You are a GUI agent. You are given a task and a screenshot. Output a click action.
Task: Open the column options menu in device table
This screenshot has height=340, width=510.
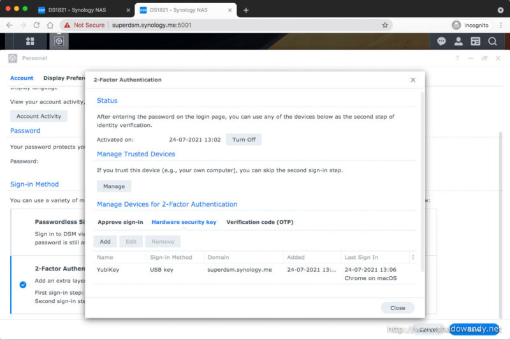413,257
